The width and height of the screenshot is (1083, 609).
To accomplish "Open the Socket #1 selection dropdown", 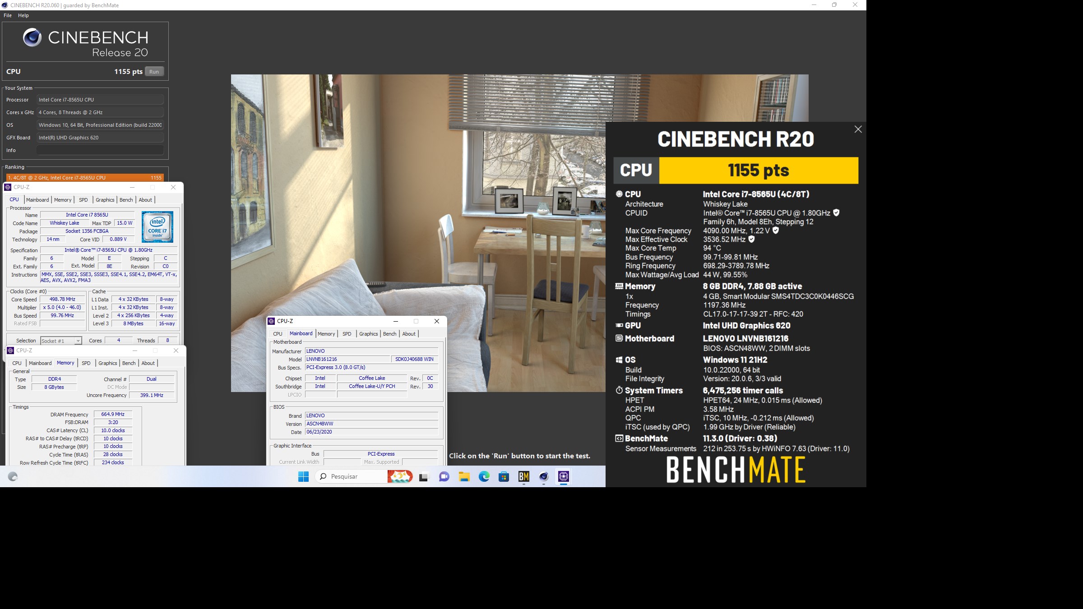I will tap(61, 341).
